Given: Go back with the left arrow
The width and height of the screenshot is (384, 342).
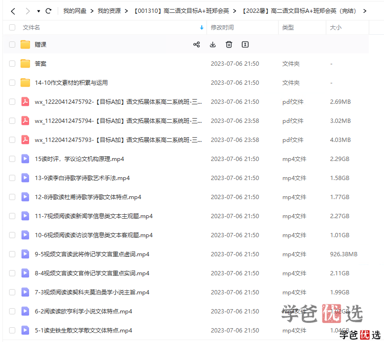Looking at the screenshot, I should tap(13, 11).
